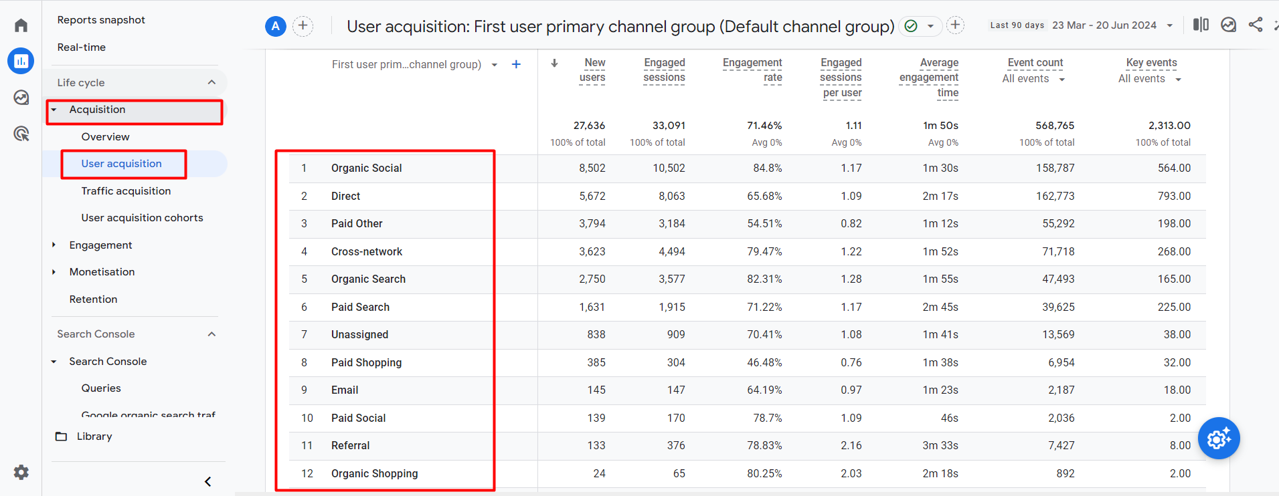Go to Real-time report

(82, 47)
